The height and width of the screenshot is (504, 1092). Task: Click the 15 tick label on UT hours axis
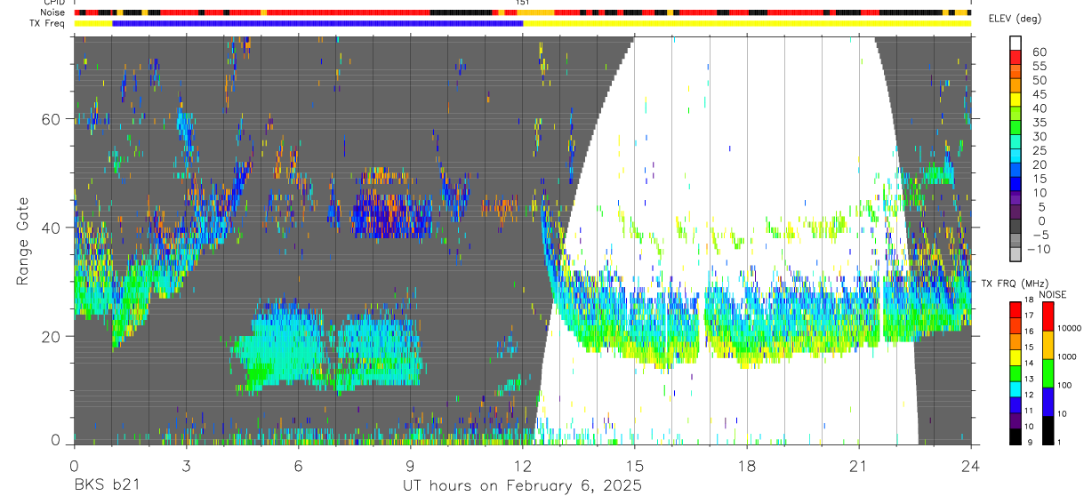coord(635,466)
